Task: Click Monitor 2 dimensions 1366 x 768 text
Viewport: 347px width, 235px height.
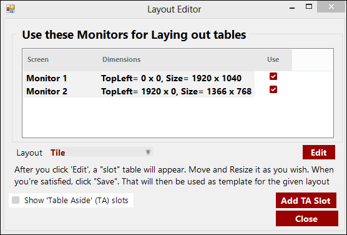Action: pyautogui.click(x=229, y=91)
